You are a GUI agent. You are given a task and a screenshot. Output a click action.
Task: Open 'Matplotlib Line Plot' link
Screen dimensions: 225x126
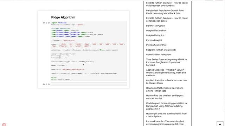coord(156,30)
